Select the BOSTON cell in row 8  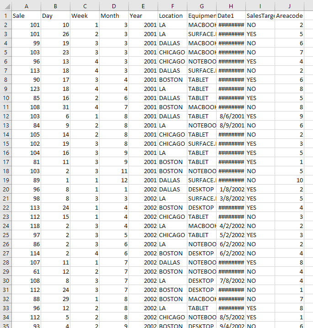point(172,79)
